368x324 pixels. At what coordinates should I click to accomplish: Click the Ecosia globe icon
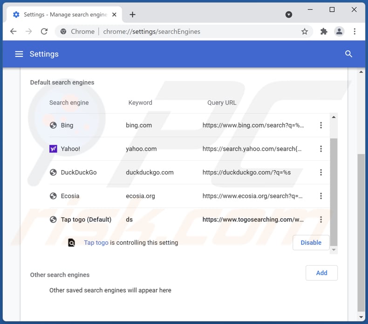53,196
